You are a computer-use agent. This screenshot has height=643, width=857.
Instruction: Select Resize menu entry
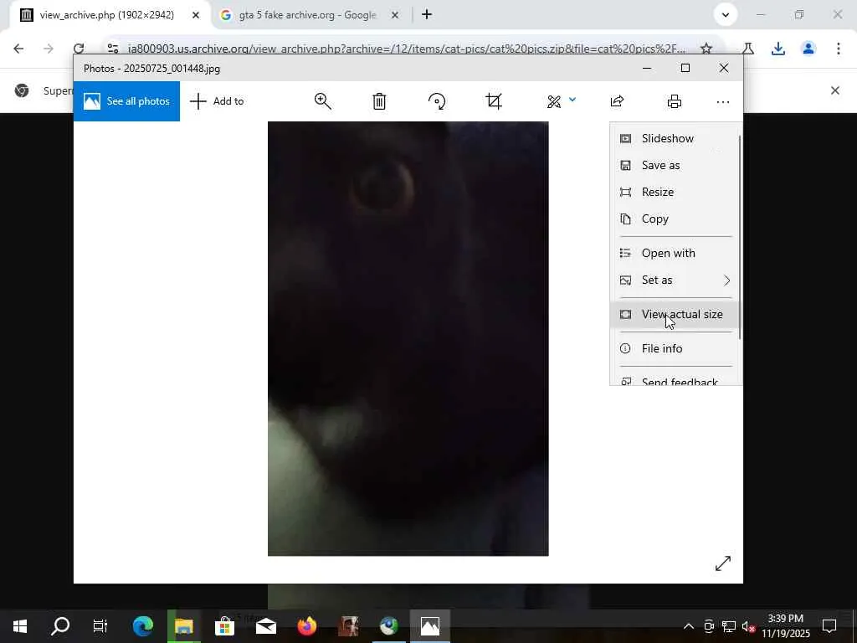[x=675, y=192]
